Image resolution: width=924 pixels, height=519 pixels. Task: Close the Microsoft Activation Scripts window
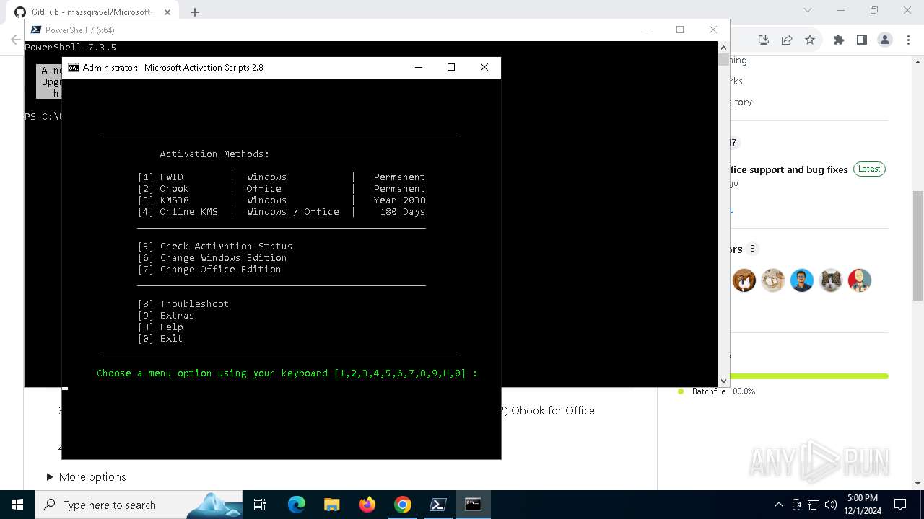[484, 67]
